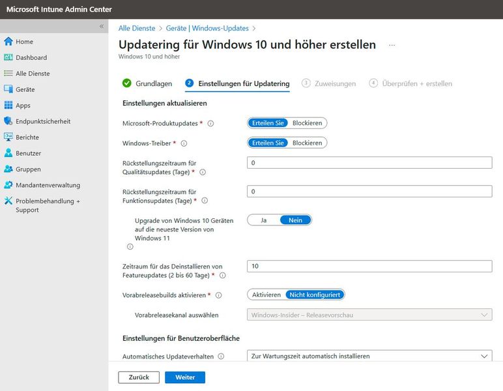The width and height of the screenshot is (503, 391).
Task: Follow Geräte | Windows-Updates breadcrumb link
Action: pyautogui.click(x=207, y=28)
